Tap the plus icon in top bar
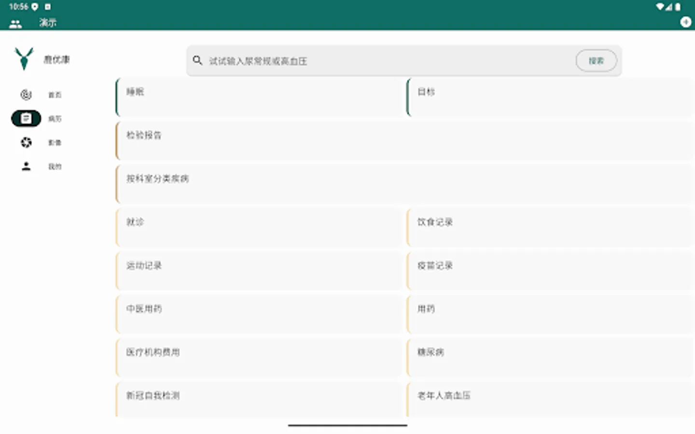 coord(686,22)
